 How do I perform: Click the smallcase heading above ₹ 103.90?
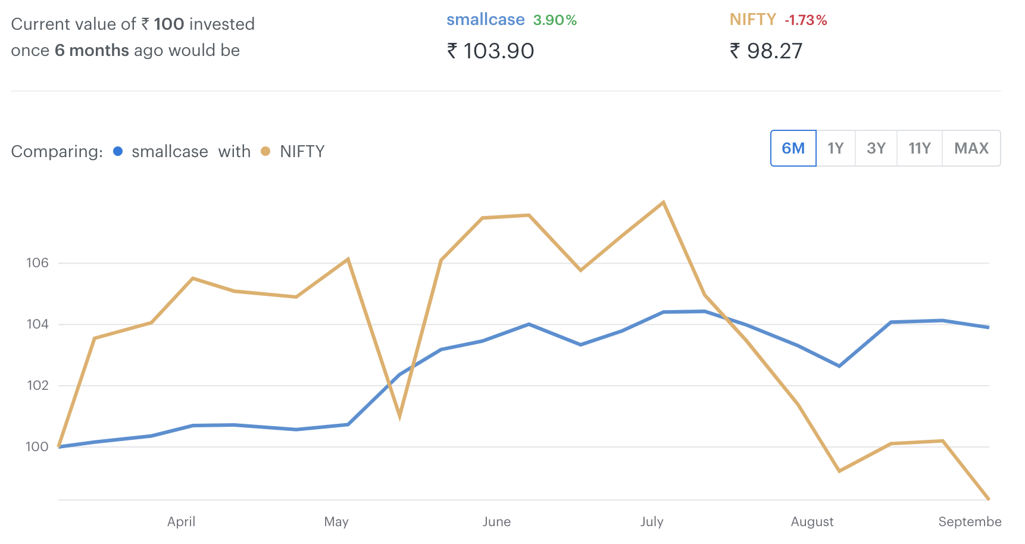pyautogui.click(x=486, y=20)
